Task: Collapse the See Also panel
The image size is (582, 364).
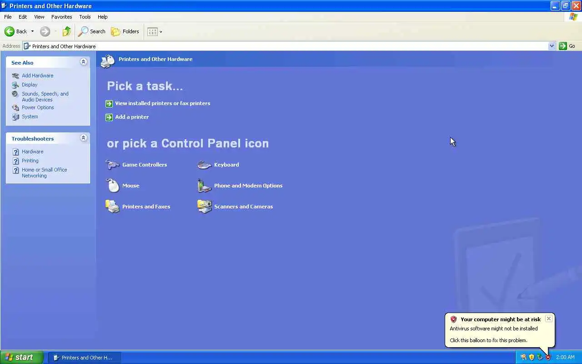Action: tap(83, 62)
